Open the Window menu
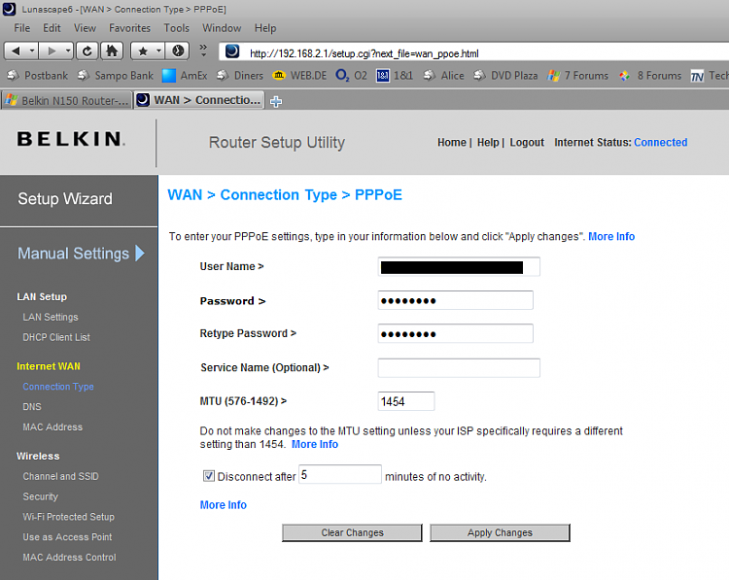Viewport: 729px width, 580px height. [222, 28]
